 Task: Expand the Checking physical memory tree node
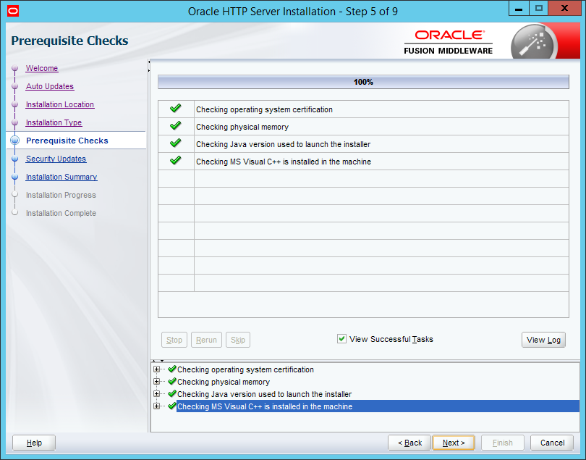[157, 382]
